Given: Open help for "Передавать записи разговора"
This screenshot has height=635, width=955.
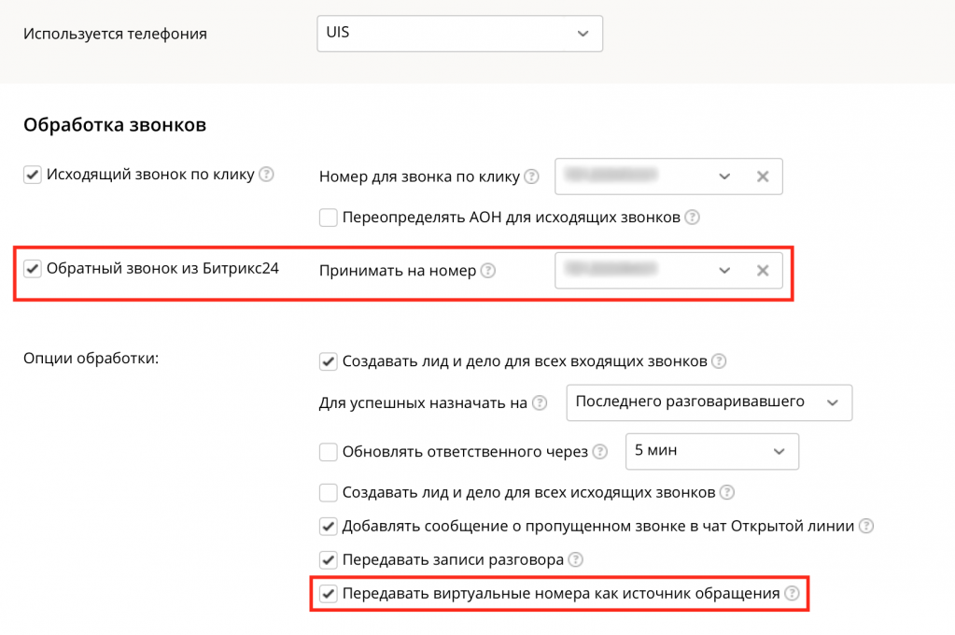Looking at the screenshot, I should click(577, 559).
